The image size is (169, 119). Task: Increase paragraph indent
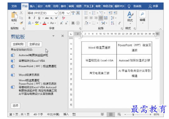116,13
